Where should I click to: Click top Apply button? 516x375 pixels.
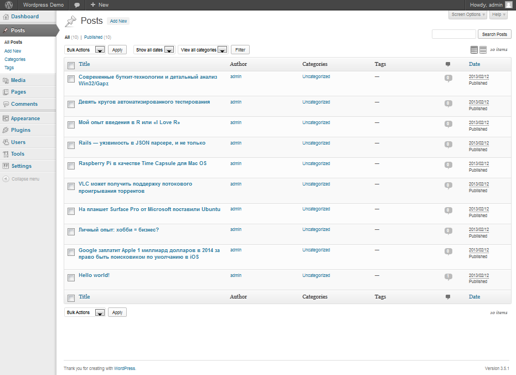pos(117,50)
